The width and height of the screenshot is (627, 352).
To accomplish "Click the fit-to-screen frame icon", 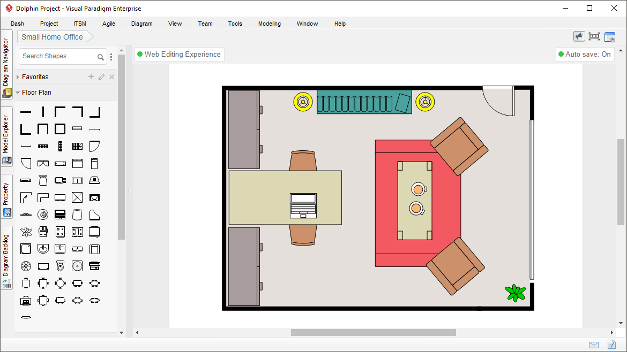I will point(594,37).
